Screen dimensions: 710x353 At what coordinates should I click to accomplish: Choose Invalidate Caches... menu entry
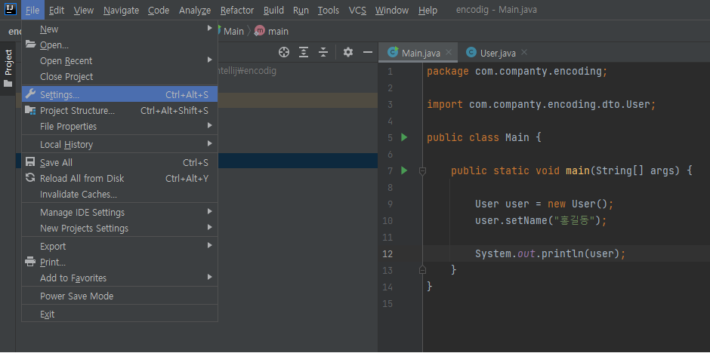[x=119, y=195]
